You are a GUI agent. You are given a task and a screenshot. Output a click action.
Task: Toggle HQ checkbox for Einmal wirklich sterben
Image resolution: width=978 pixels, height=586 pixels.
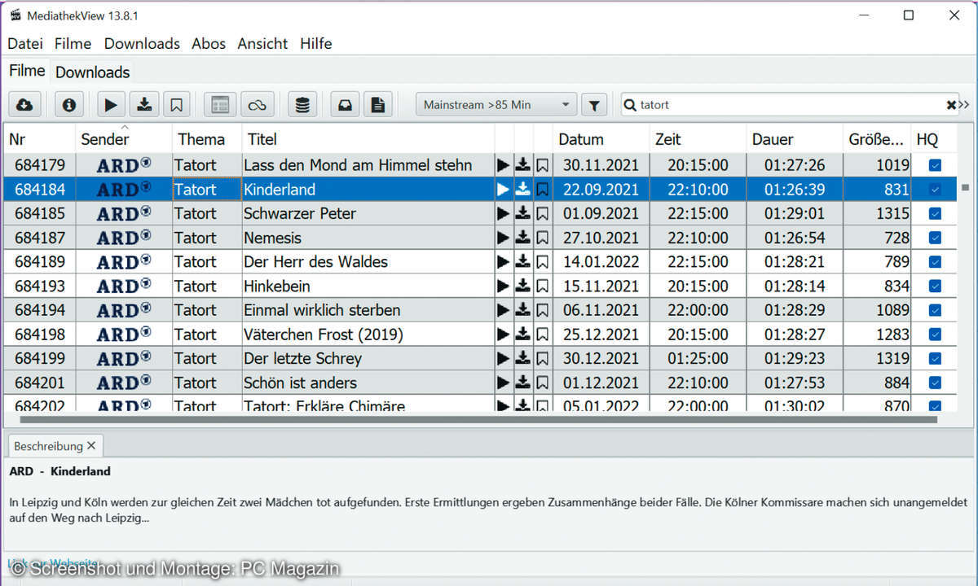click(935, 310)
